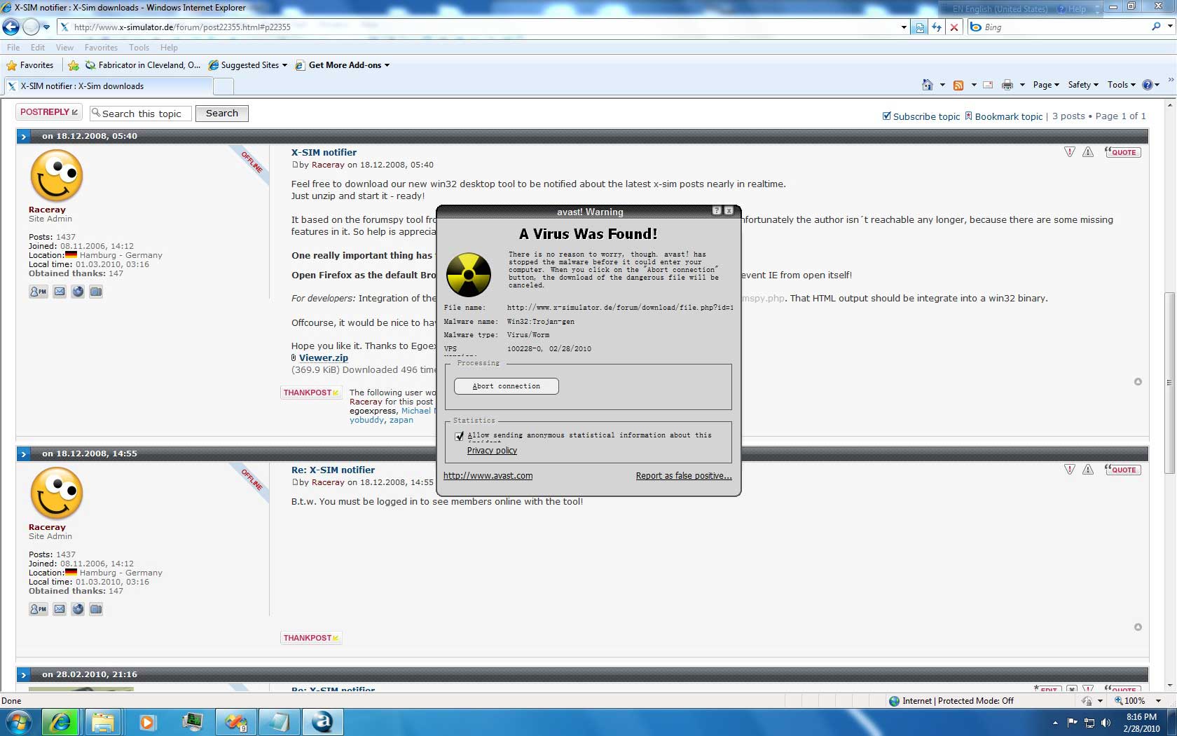Click the page vertical scrollbar thumb
Image resolution: width=1177 pixels, height=736 pixels.
point(1169,382)
